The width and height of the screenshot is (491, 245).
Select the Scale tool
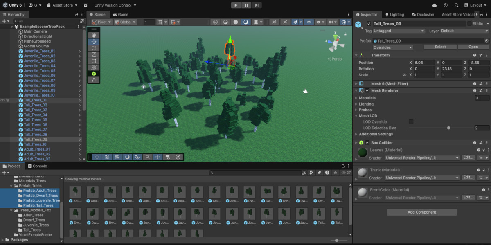[x=94, y=54]
